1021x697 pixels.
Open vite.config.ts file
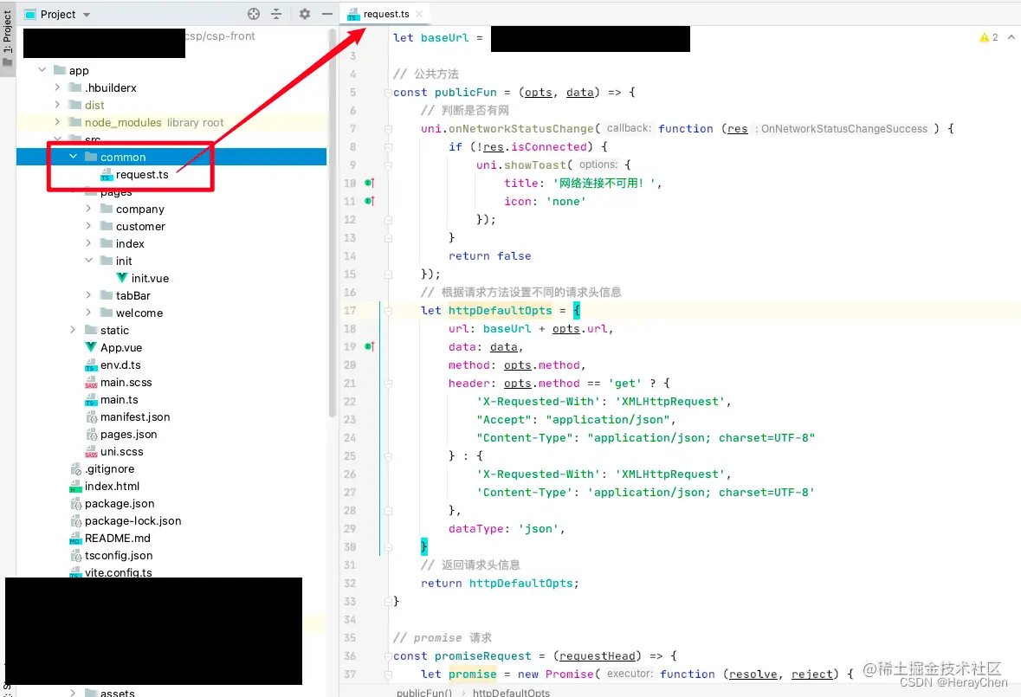pos(118,572)
